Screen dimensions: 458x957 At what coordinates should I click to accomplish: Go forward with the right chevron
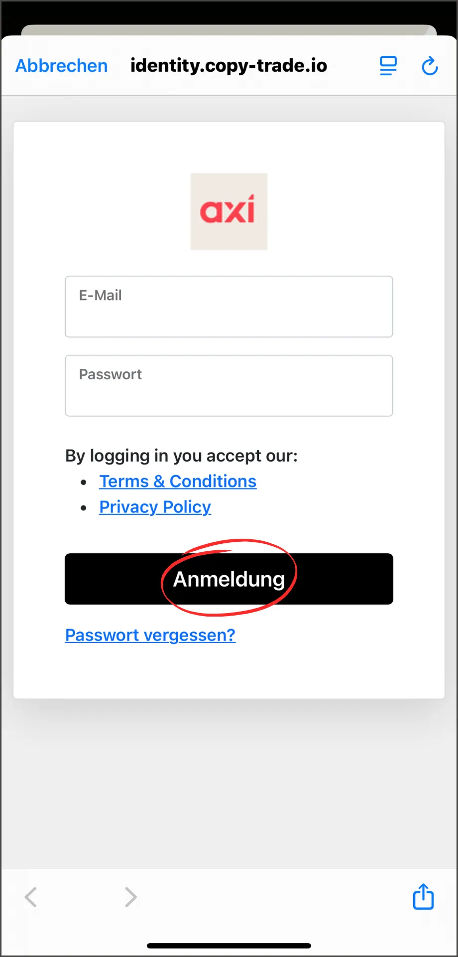130,897
